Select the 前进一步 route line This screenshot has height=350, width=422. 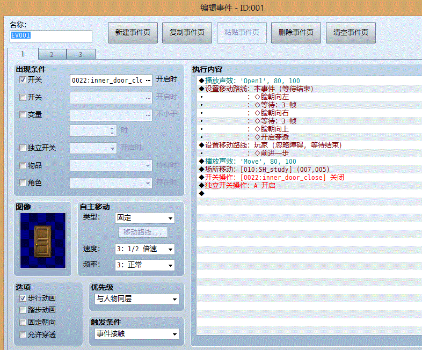click(x=309, y=154)
